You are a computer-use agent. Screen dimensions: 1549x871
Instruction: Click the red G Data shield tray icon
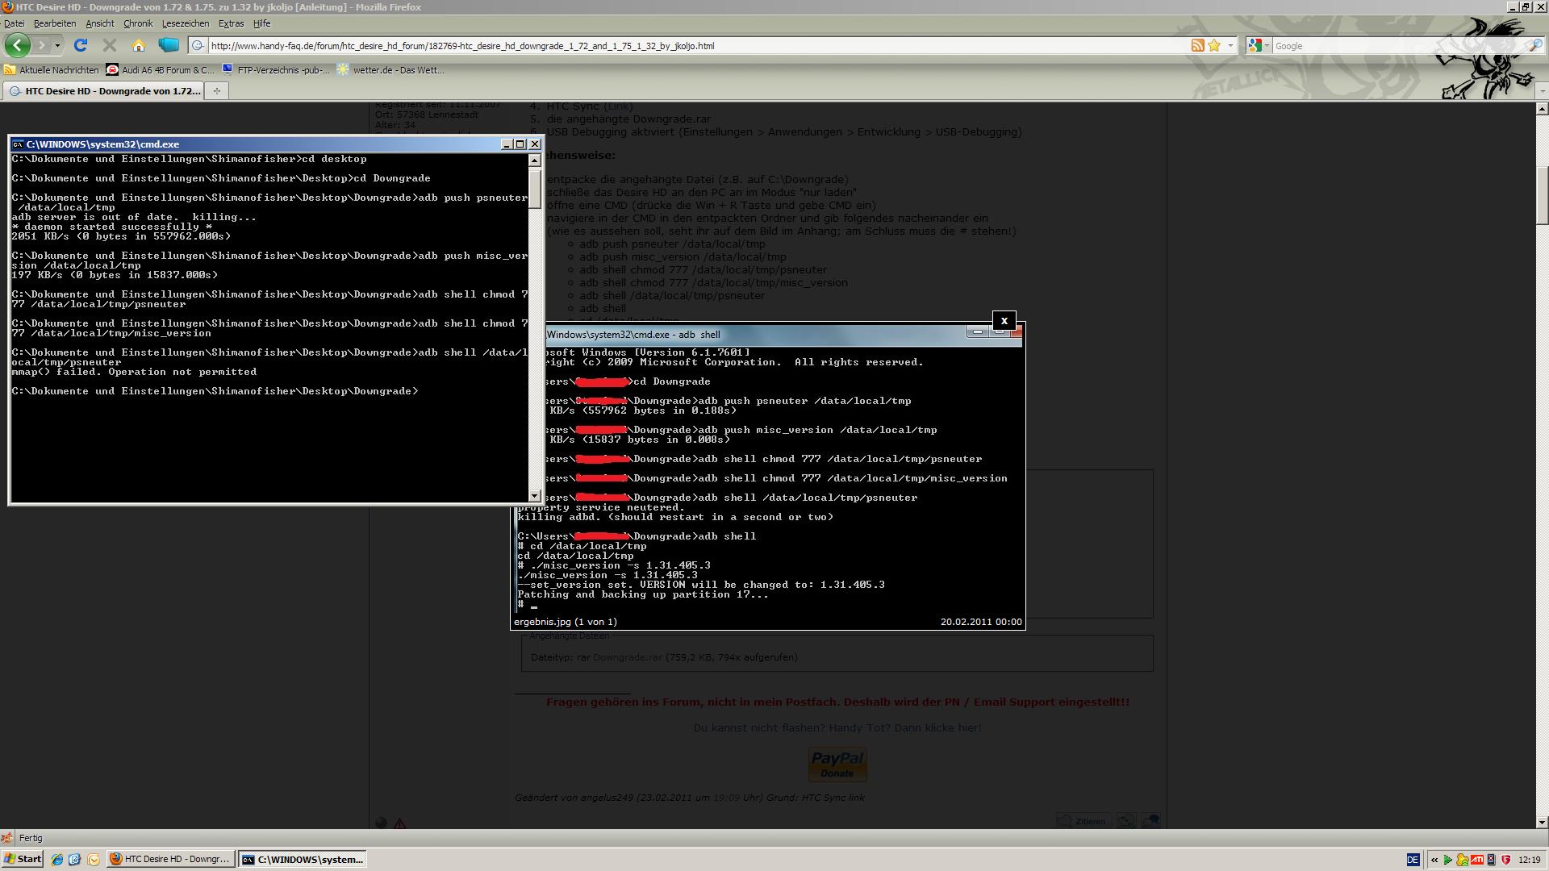[x=1505, y=860]
